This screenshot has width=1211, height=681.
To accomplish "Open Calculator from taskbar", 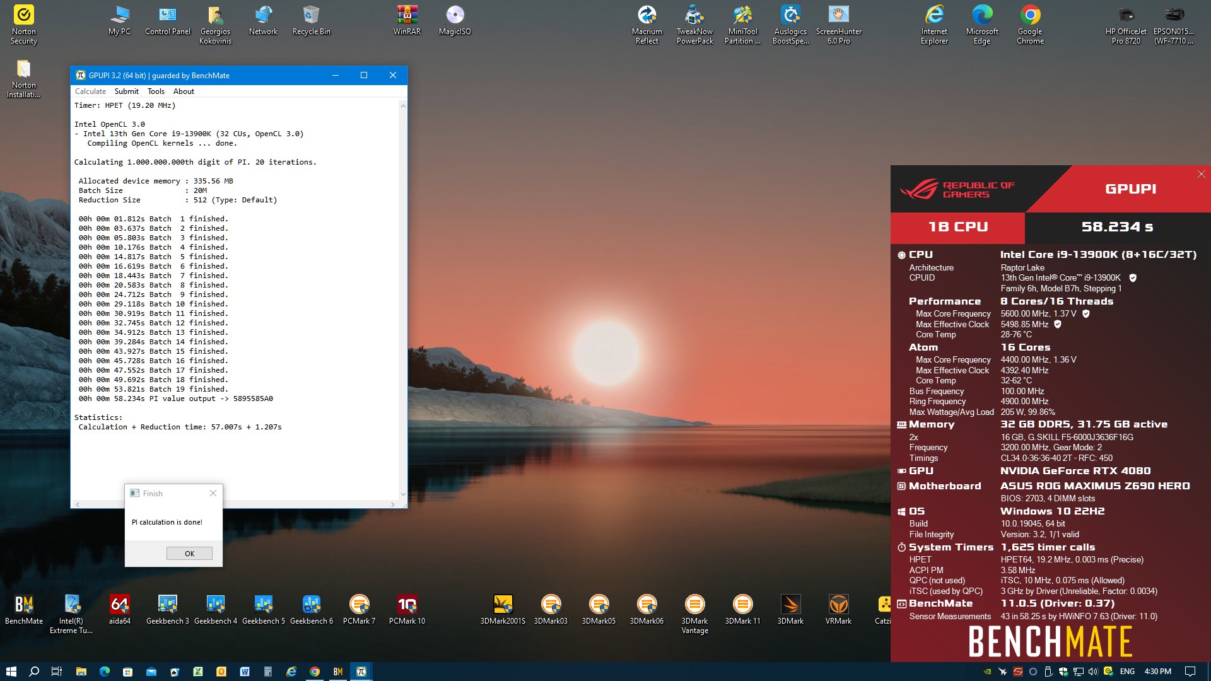I will point(268,672).
